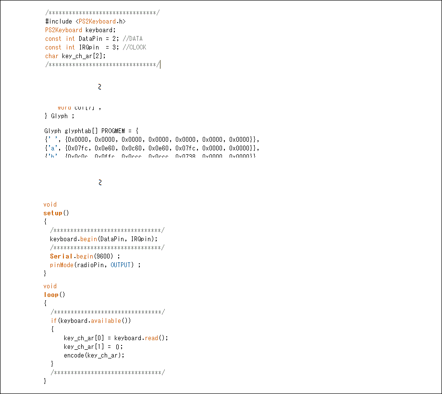Click the if(keyboard.available()) condition
442x394 pixels.
91,320
